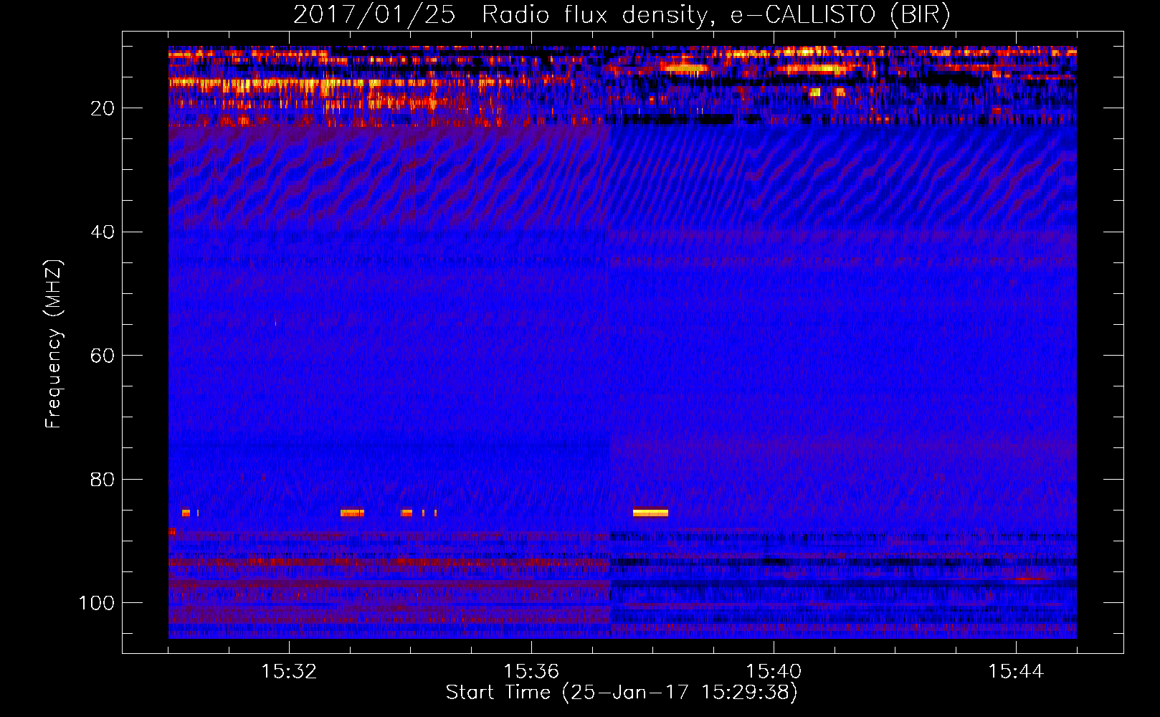Click the '20' frequency tick label

point(103,108)
